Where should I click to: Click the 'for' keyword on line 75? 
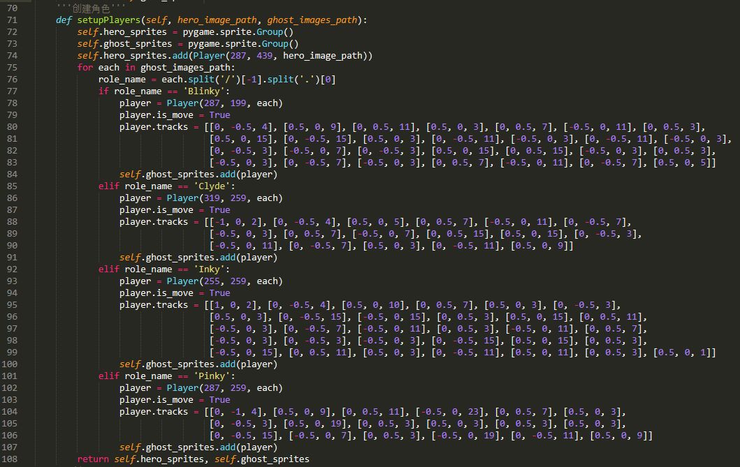coord(85,67)
